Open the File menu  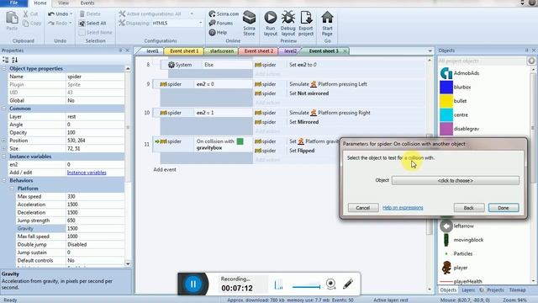tap(13, 3)
